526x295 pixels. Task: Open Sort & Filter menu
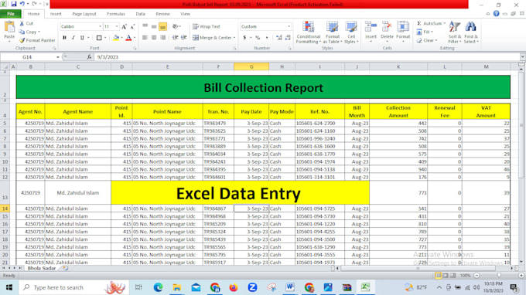[455, 32]
